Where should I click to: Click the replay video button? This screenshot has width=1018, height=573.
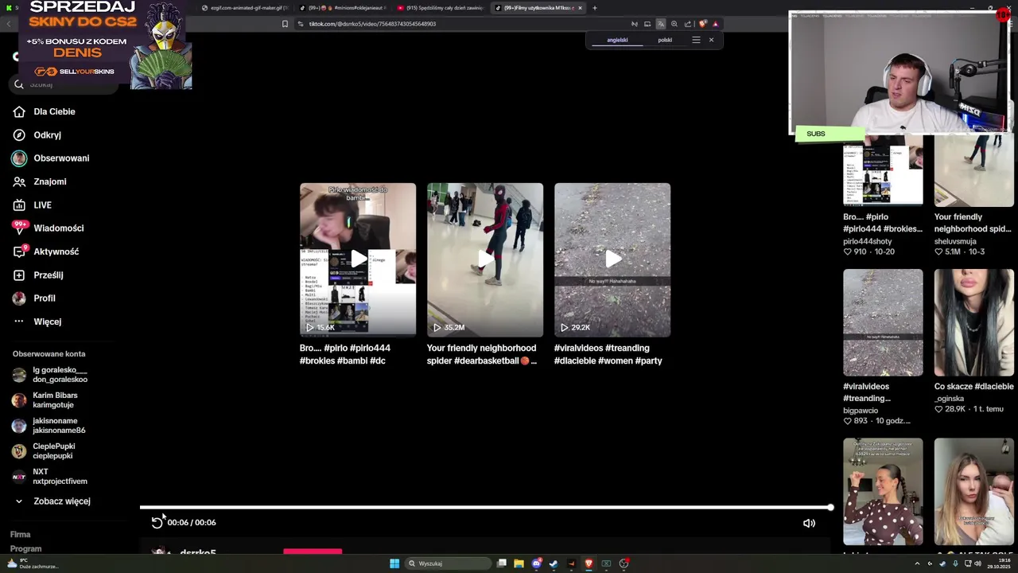click(157, 523)
